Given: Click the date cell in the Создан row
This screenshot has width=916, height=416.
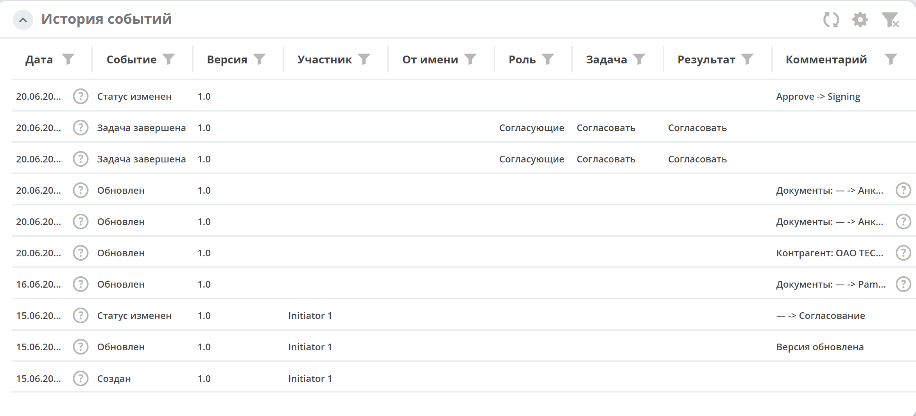Looking at the screenshot, I should click(x=38, y=379).
